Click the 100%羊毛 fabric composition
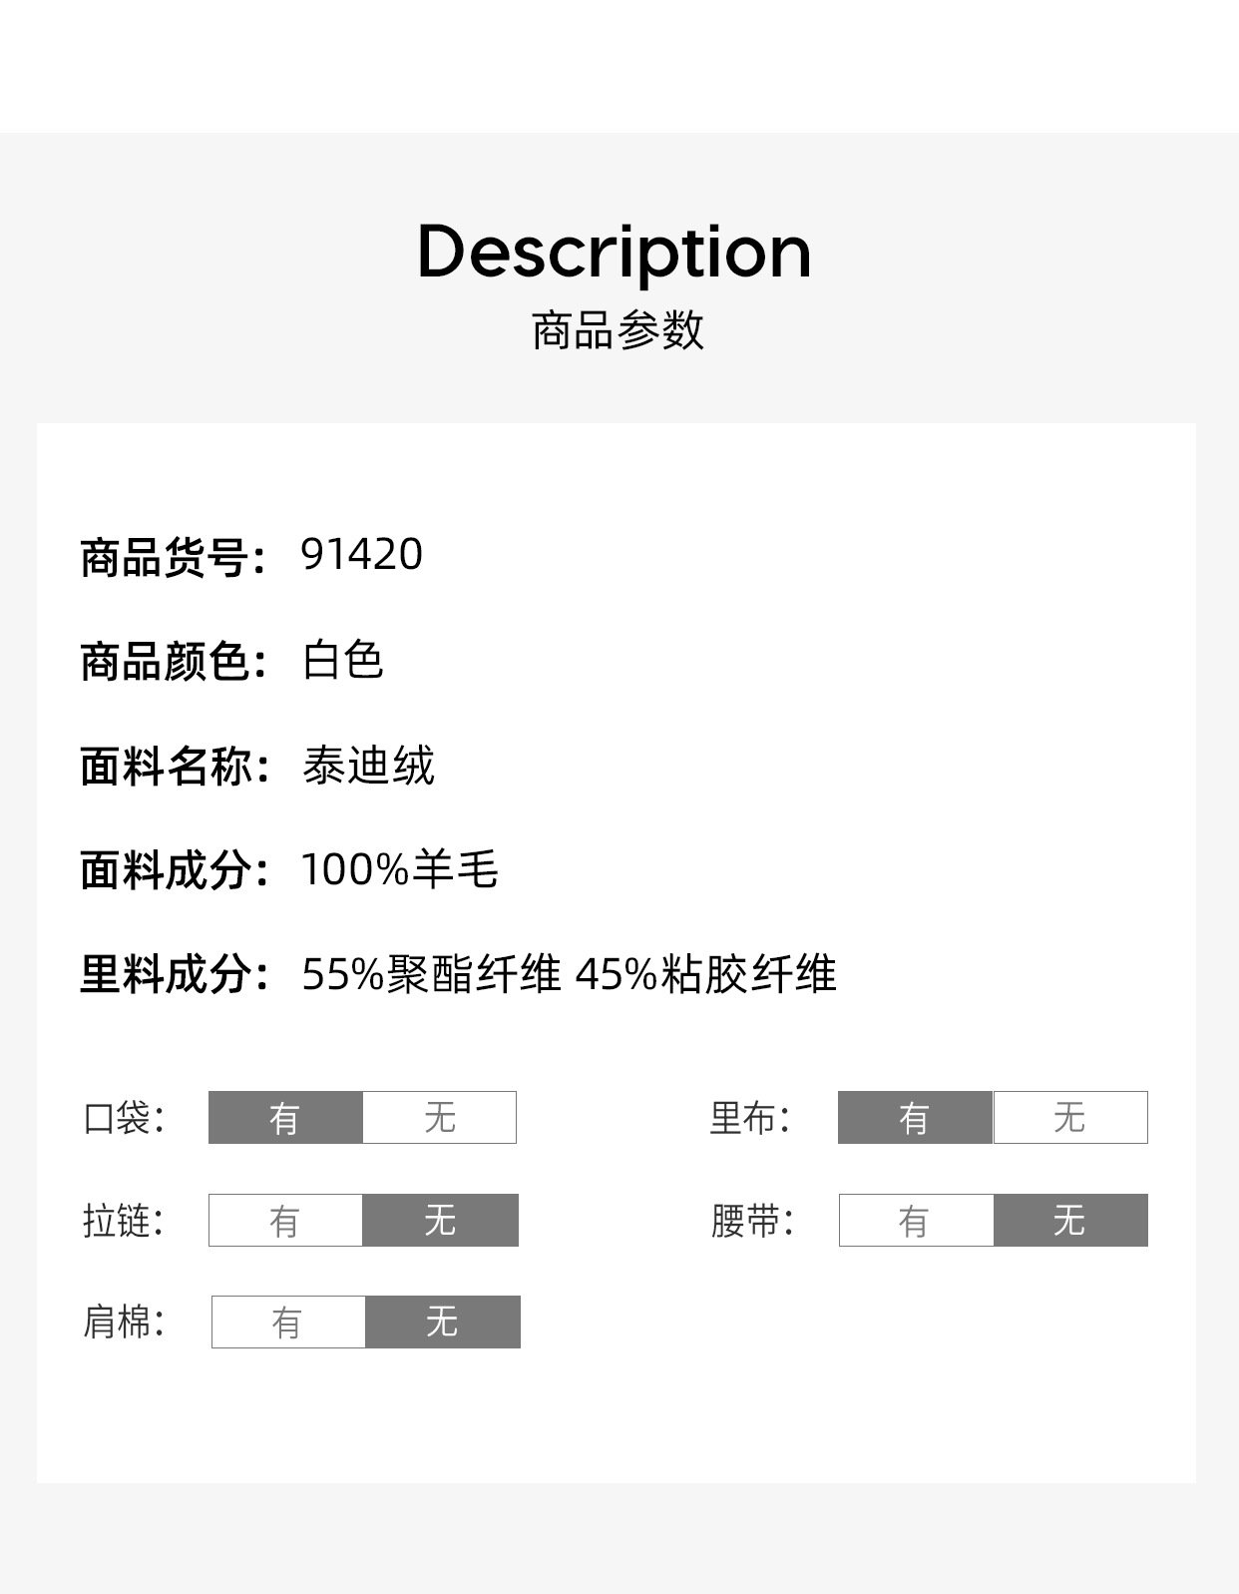Screen dimensions: 1239x1594 click(x=399, y=869)
